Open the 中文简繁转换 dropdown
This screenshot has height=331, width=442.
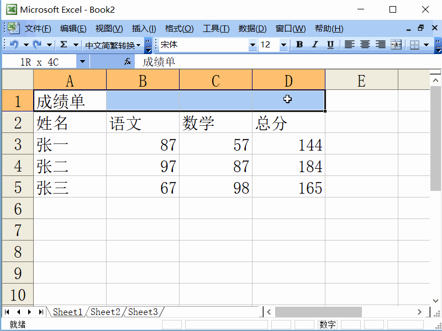tap(113, 45)
